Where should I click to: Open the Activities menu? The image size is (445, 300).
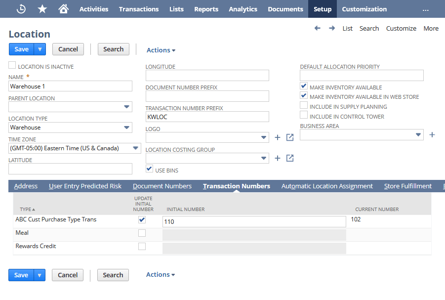click(94, 9)
